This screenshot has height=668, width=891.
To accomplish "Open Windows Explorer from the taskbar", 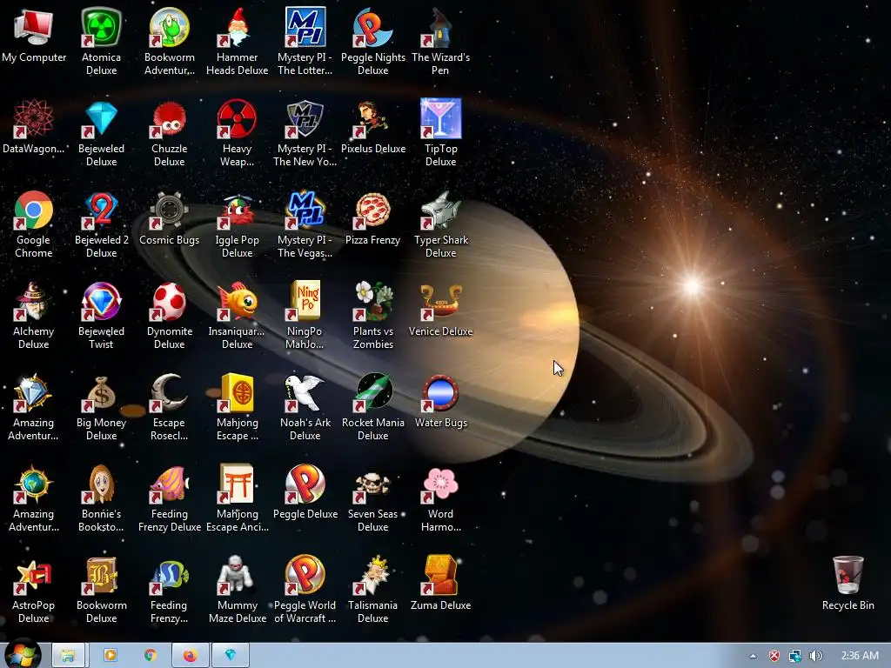I will click(x=68, y=656).
